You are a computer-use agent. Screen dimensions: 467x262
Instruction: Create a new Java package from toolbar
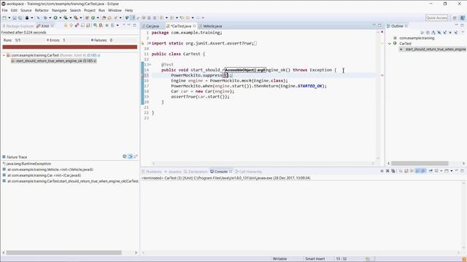pyautogui.click(x=87, y=17)
